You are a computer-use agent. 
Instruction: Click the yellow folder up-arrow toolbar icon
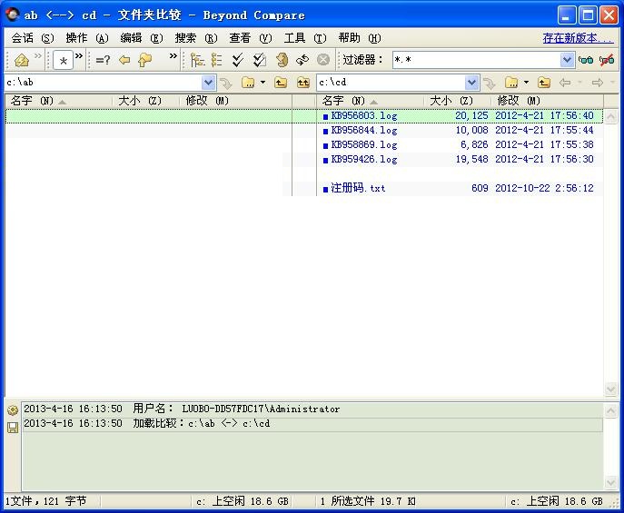tap(145, 60)
